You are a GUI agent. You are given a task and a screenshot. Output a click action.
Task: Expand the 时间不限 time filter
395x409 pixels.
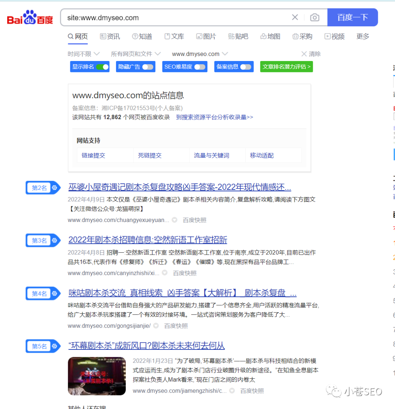pos(84,54)
